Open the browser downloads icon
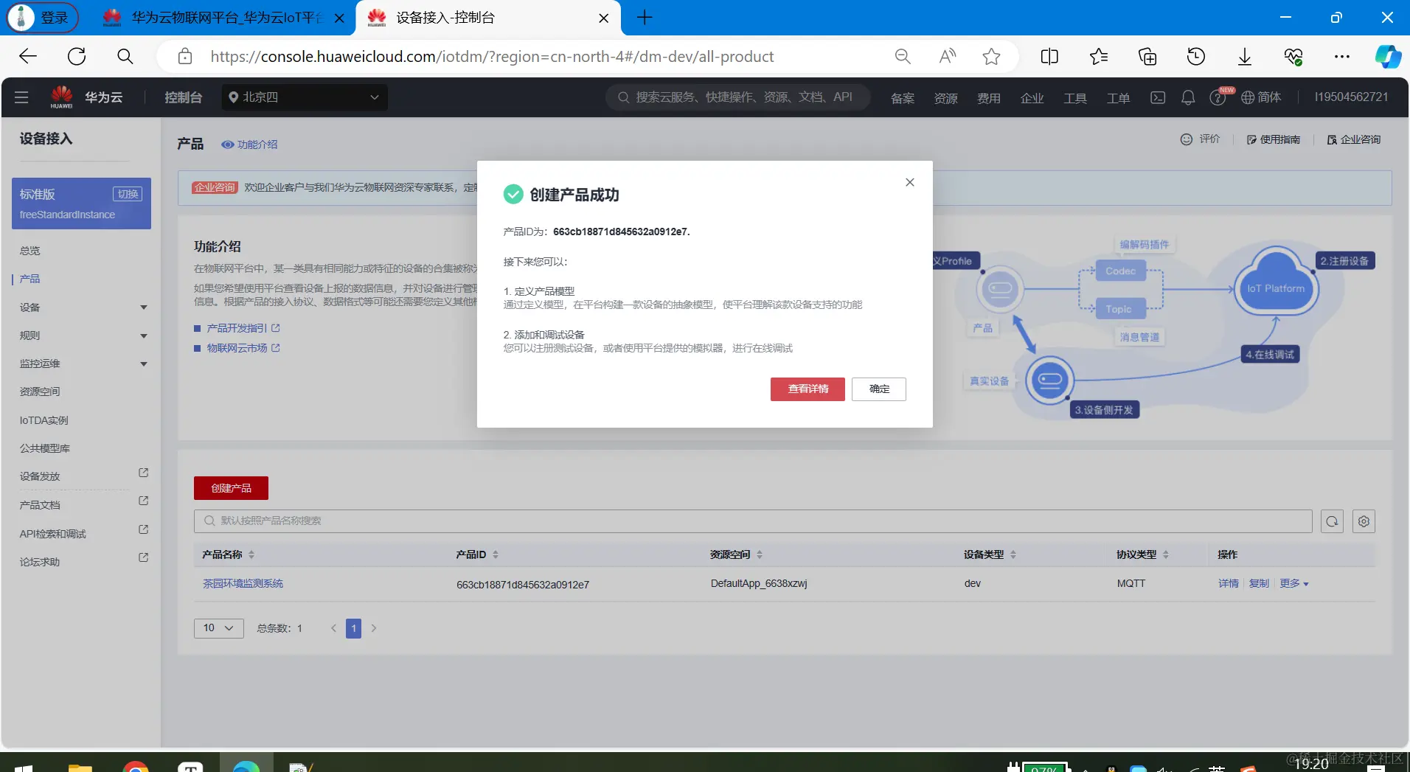Viewport: 1410px width, 772px height. 1244,57
